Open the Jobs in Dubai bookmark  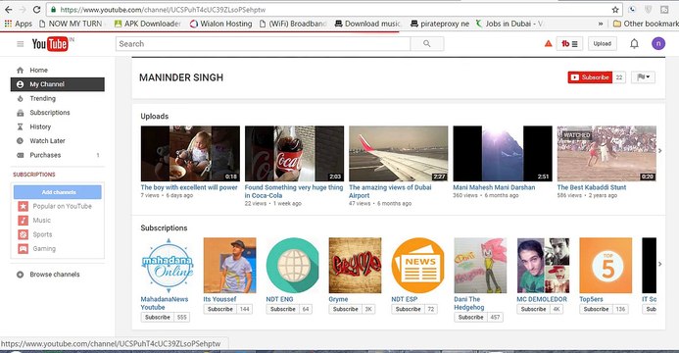[x=509, y=24]
